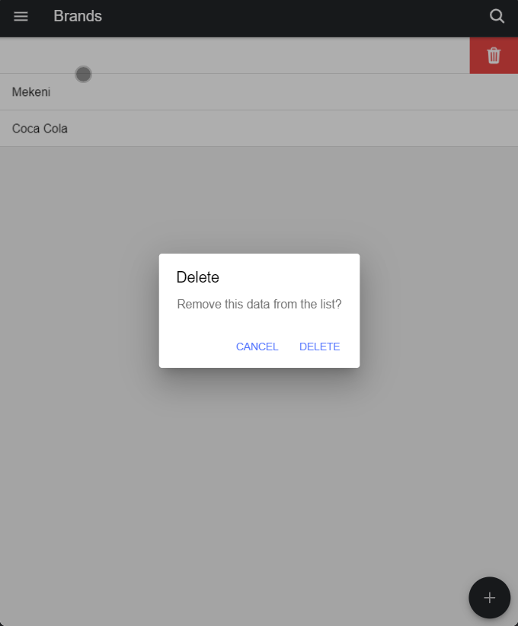
Task: Click the 'Remove this data' message text
Action: pyautogui.click(x=259, y=305)
